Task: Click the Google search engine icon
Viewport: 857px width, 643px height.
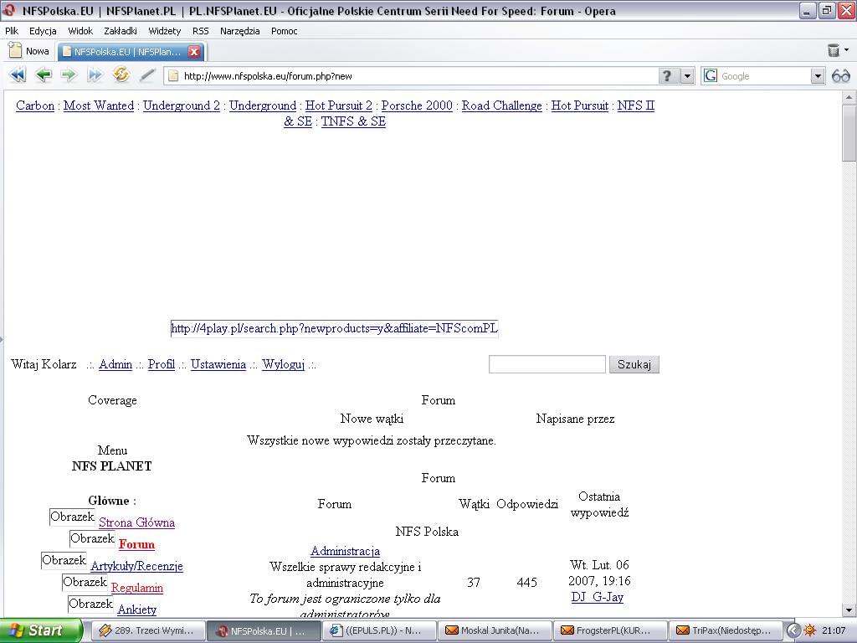Action: pos(711,75)
